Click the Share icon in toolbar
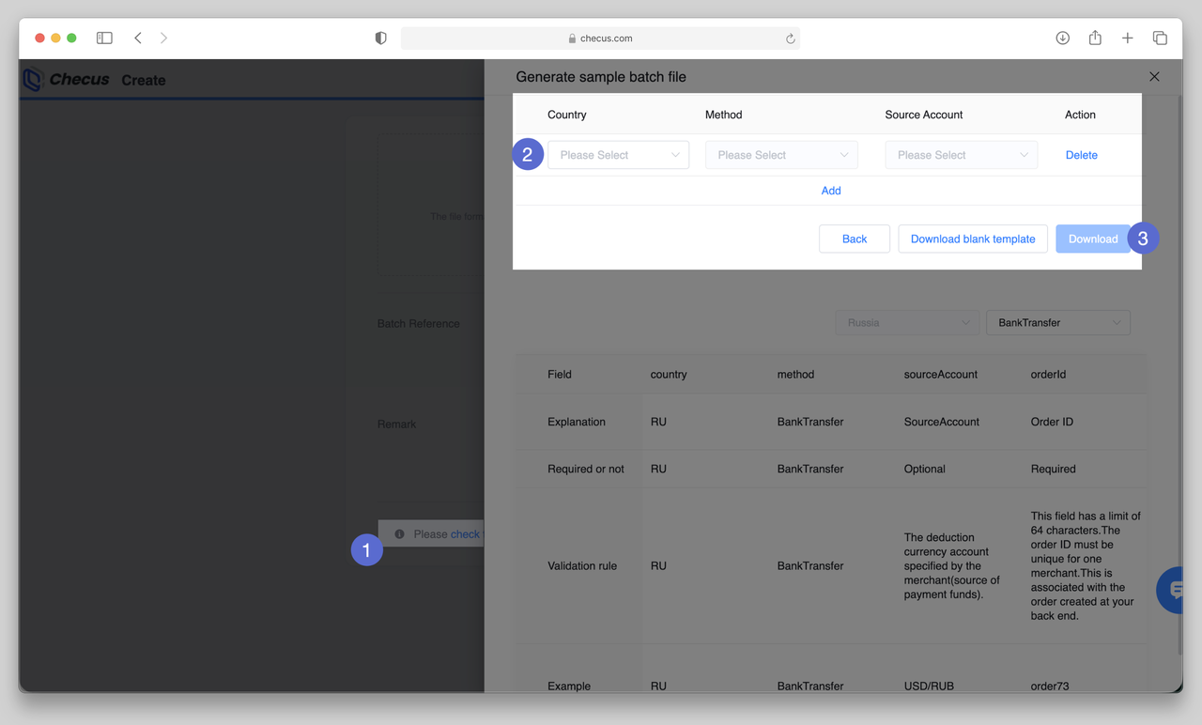Image resolution: width=1202 pixels, height=725 pixels. [x=1095, y=39]
